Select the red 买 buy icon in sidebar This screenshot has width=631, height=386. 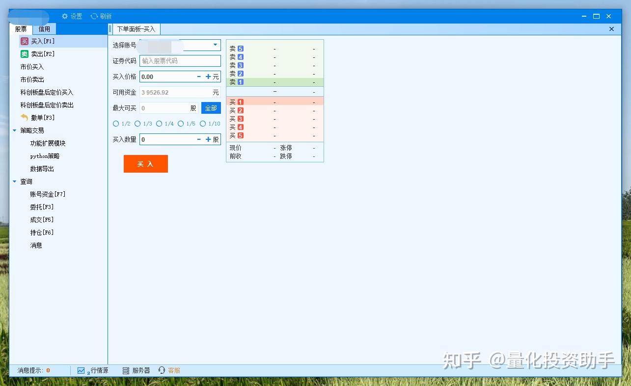[24, 41]
